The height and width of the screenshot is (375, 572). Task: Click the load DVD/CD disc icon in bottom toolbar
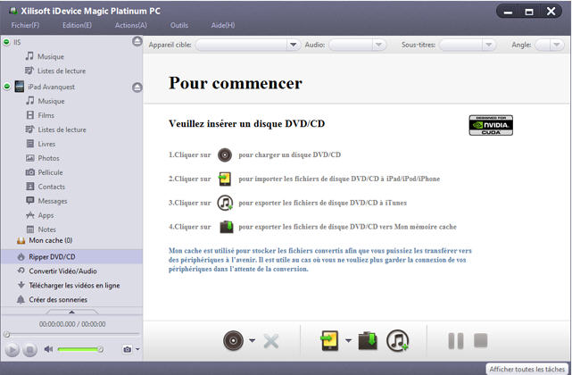234,341
